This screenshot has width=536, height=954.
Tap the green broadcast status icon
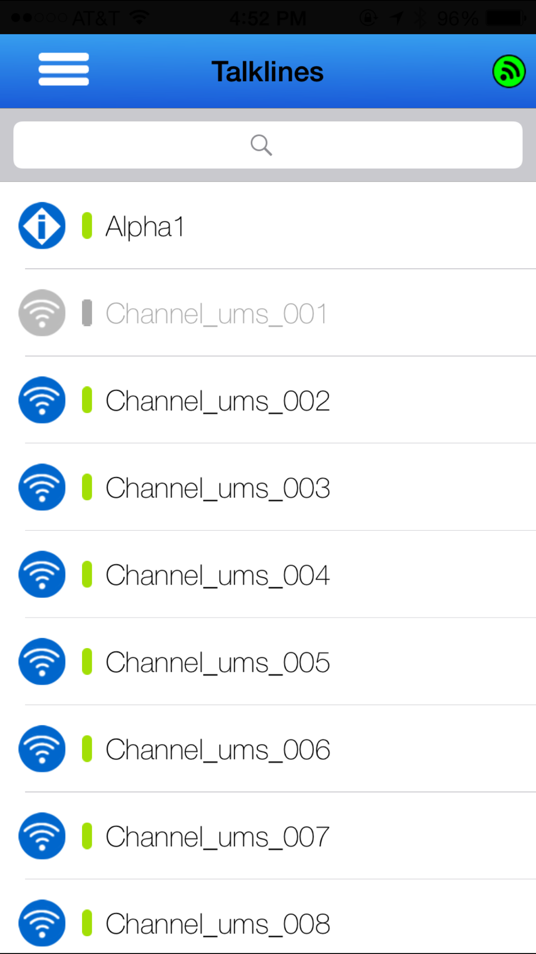[x=509, y=71]
